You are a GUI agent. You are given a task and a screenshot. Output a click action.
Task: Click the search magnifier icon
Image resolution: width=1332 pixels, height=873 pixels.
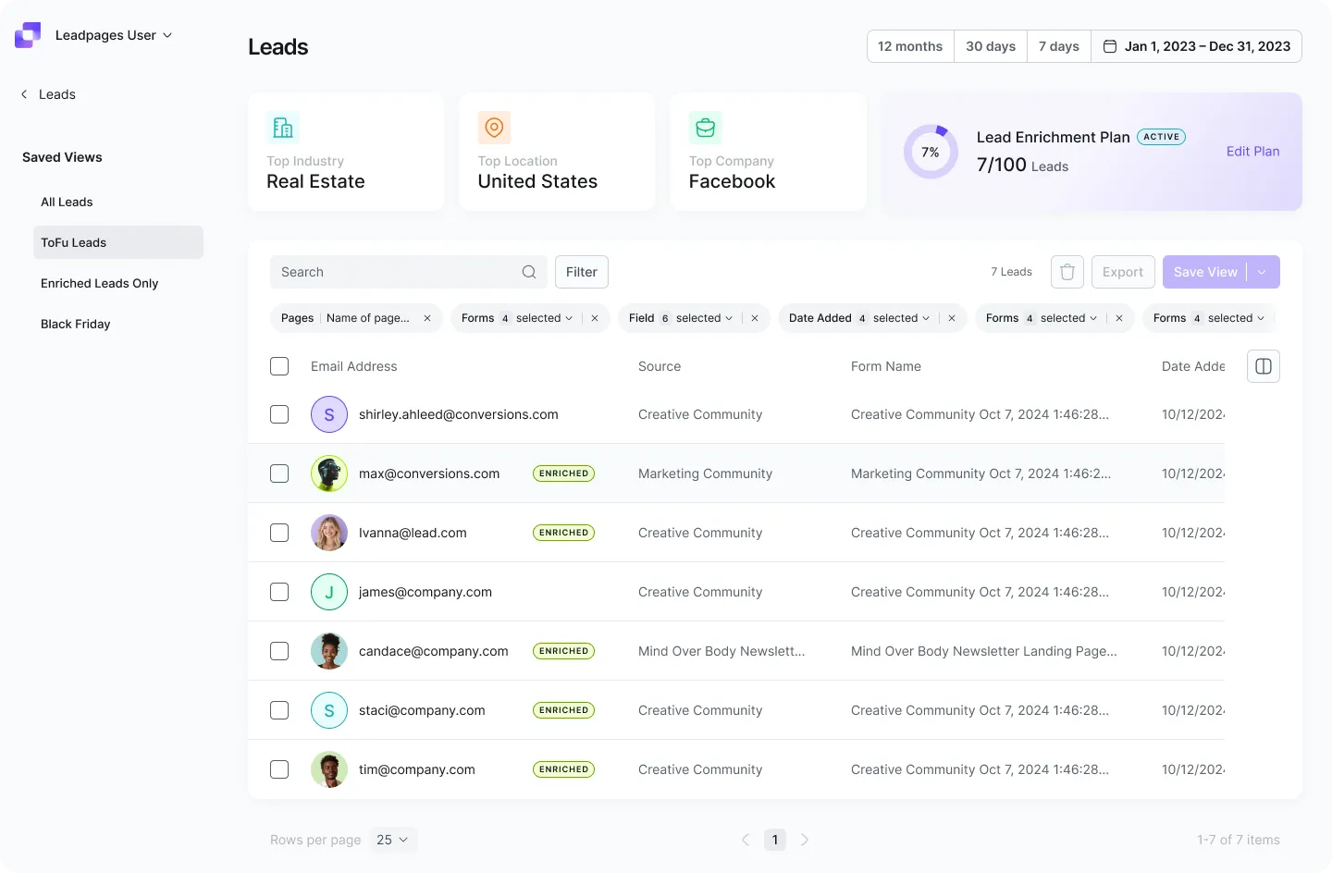pos(528,272)
